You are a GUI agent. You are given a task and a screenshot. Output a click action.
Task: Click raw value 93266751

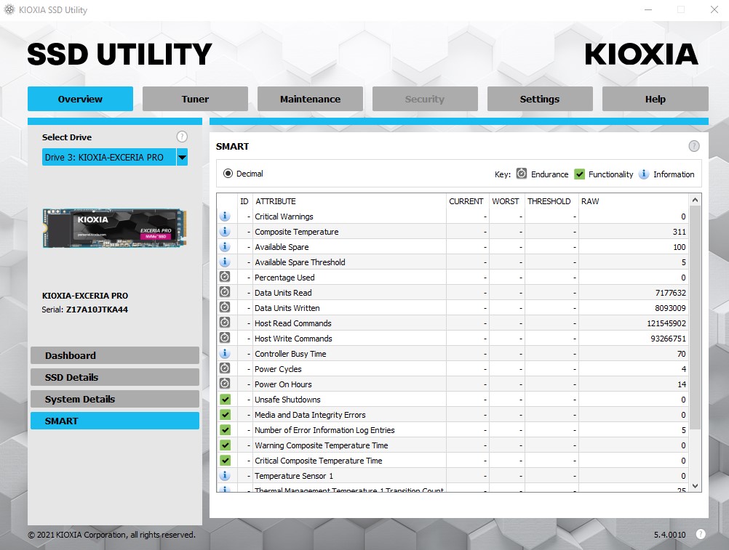coord(668,339)
